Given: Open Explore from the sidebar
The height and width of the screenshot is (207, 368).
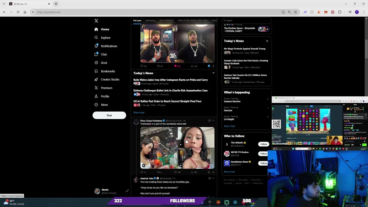Looking at the screenshot, I should coord(102,38).
